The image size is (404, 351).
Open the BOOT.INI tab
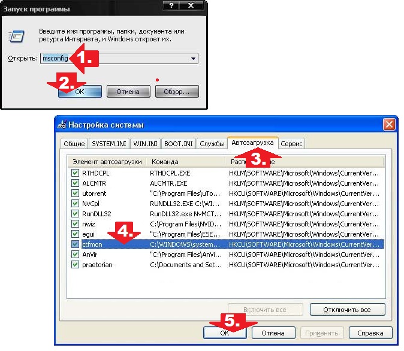[179, 144]
